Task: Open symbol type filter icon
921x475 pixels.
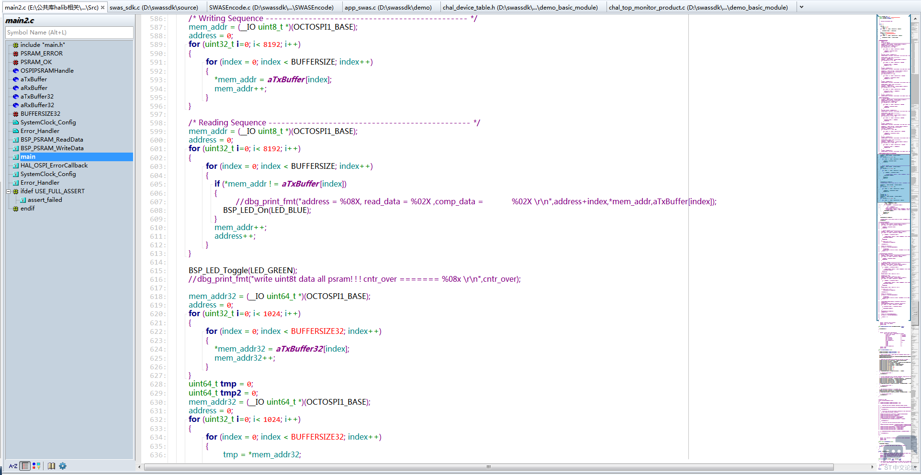Action: 36,466
